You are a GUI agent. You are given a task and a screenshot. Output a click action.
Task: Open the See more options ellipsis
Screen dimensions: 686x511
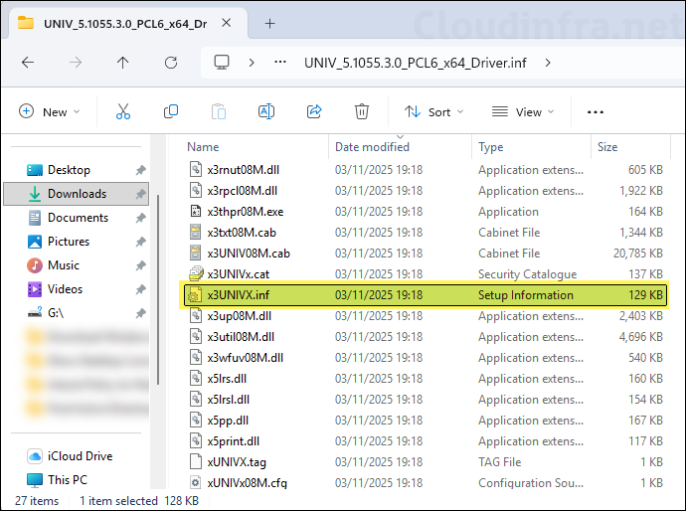(596, 112)
